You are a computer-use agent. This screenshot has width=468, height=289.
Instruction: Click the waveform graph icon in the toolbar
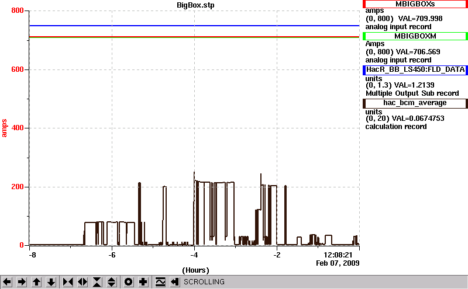[x=160, y=282]
